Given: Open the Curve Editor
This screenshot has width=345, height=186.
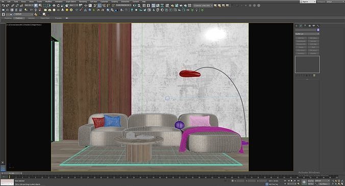Looking at the screenshot, I should point(158,6).
